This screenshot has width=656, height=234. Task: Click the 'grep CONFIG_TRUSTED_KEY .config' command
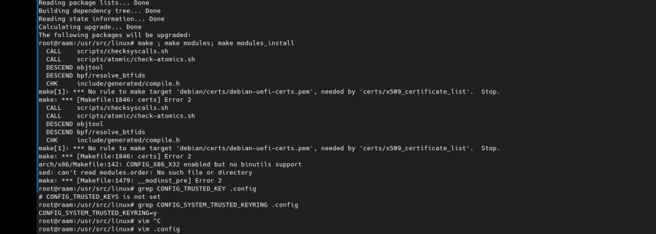(197, 189)
